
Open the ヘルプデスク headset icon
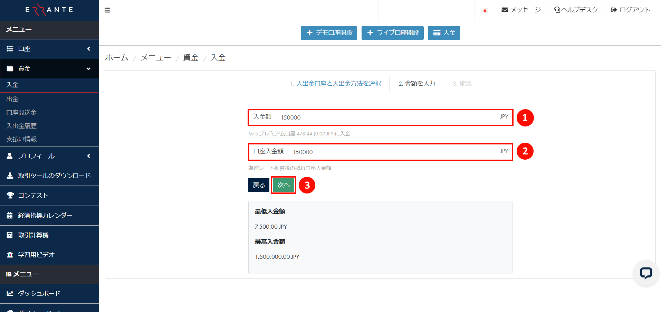[556, 10]
